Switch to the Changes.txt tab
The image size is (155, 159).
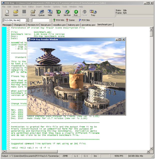19,25
